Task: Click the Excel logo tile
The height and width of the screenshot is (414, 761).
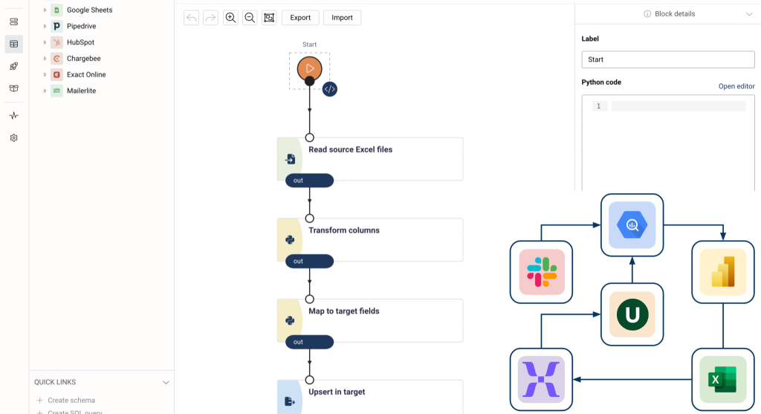Action: pos(722,380)
